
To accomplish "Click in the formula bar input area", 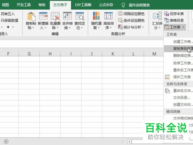I will pos(82,44).
